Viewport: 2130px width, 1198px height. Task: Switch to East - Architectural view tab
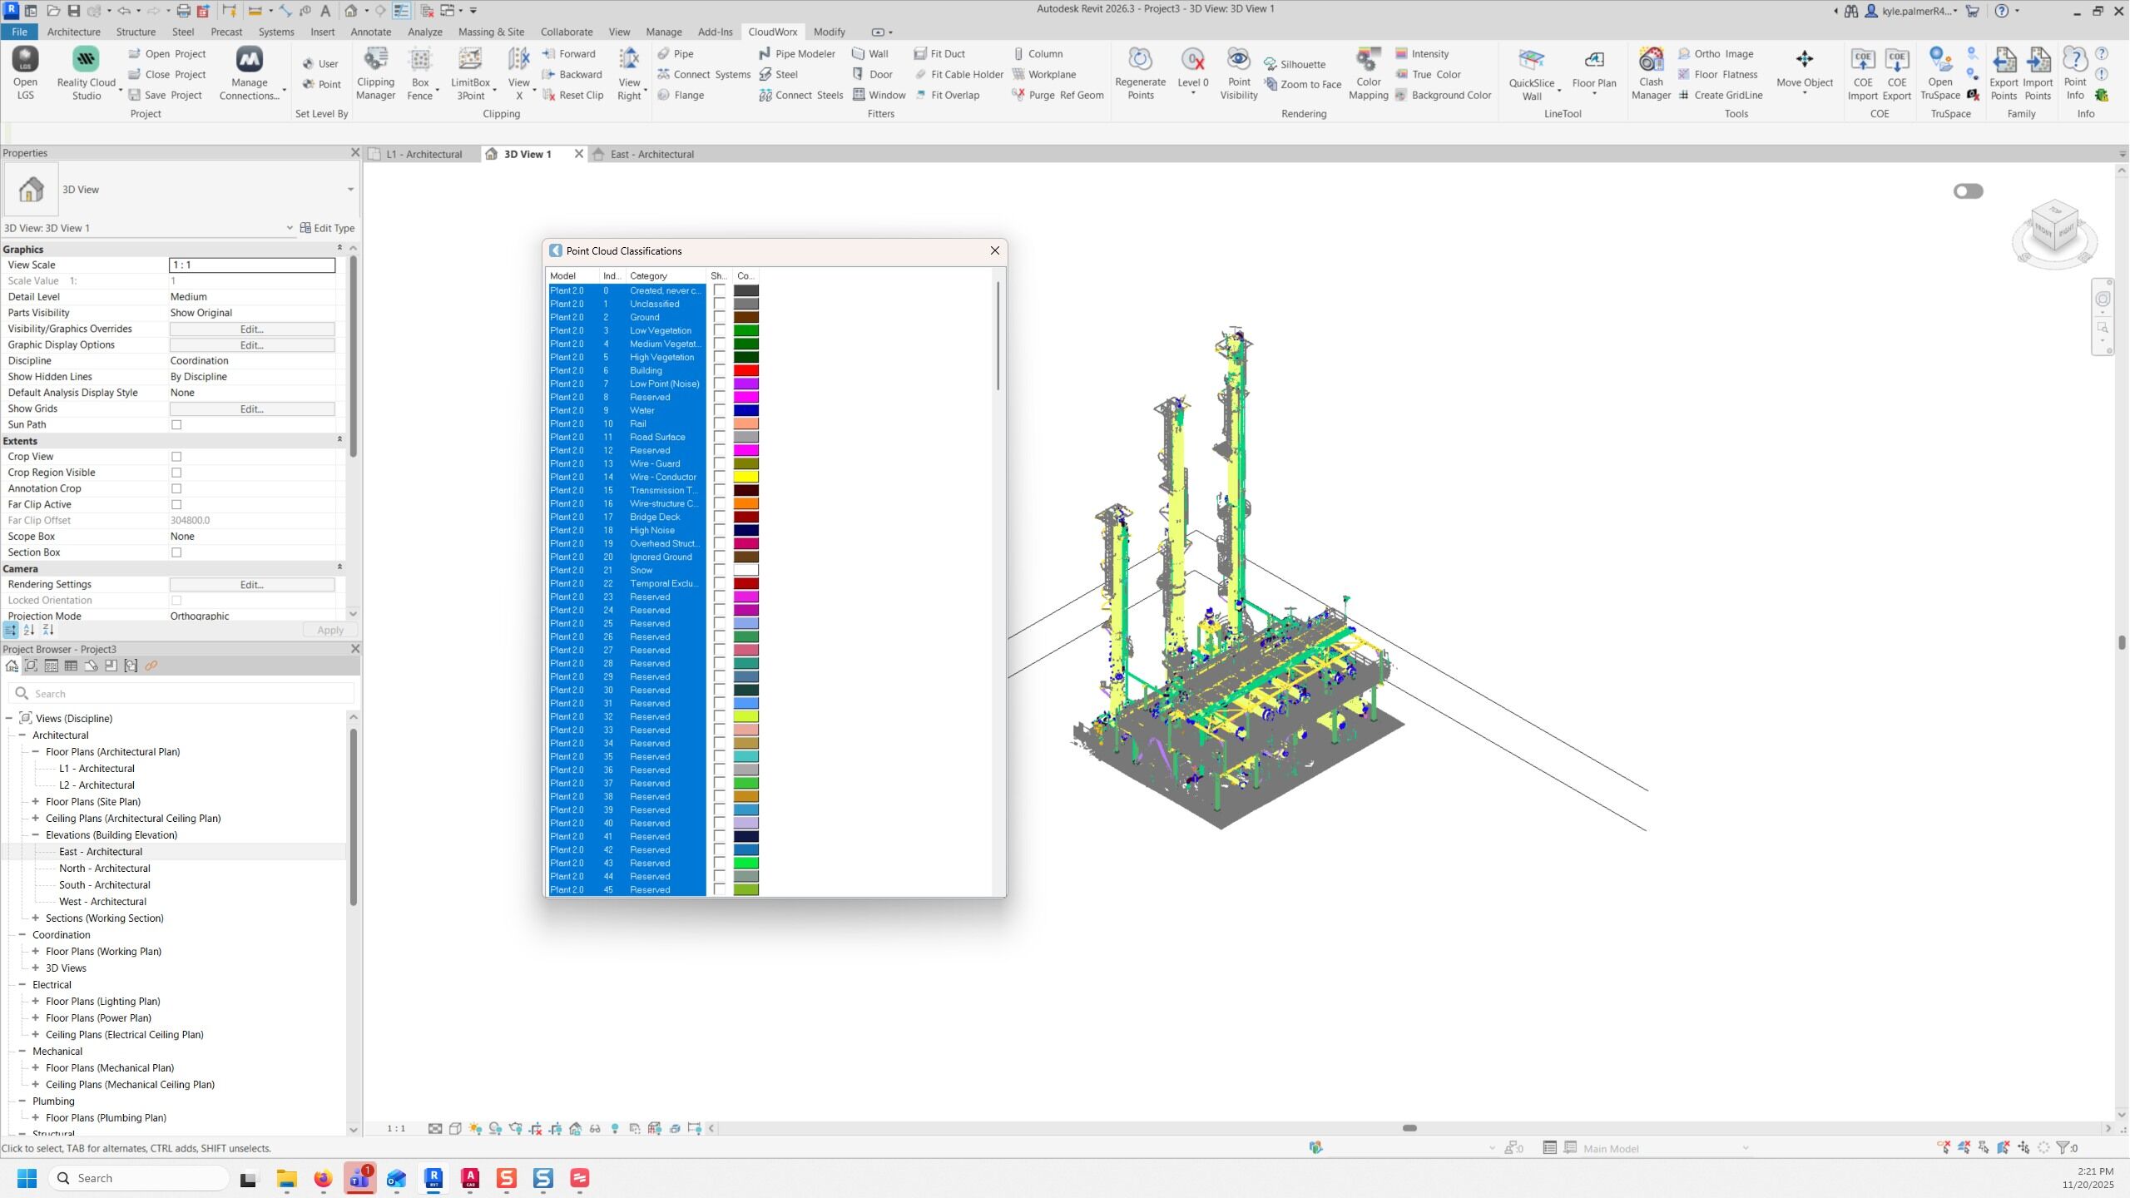[x=651, y=154]
